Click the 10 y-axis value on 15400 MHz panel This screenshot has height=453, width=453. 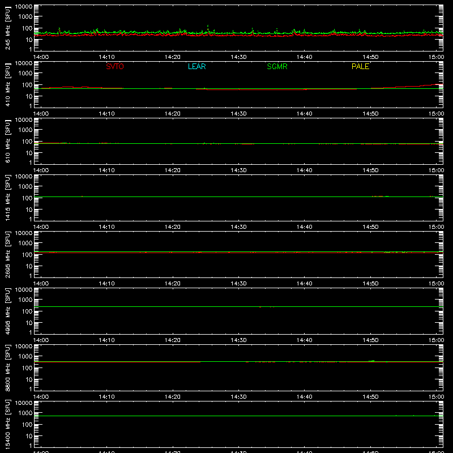point(29,436)
